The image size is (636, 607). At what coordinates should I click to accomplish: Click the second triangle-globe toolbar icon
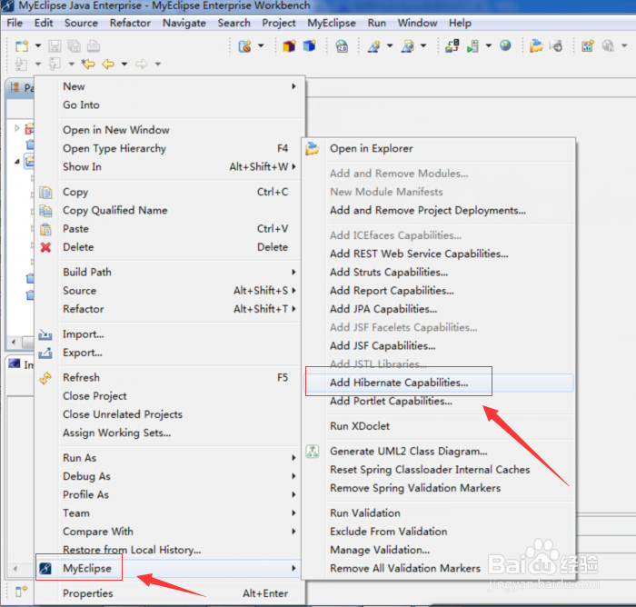point(408,46)
